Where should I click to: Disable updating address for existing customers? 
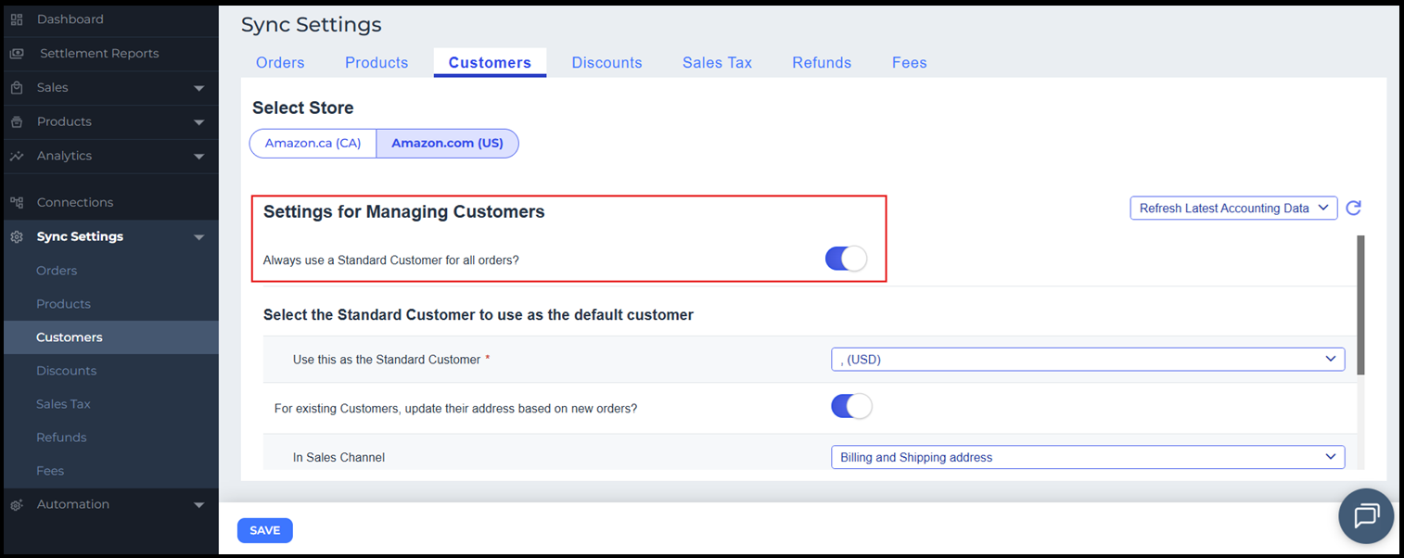pos(851,407)
